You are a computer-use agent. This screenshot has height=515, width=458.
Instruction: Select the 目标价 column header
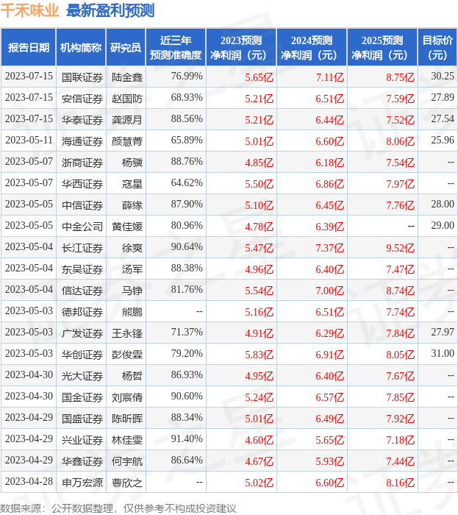437,48
